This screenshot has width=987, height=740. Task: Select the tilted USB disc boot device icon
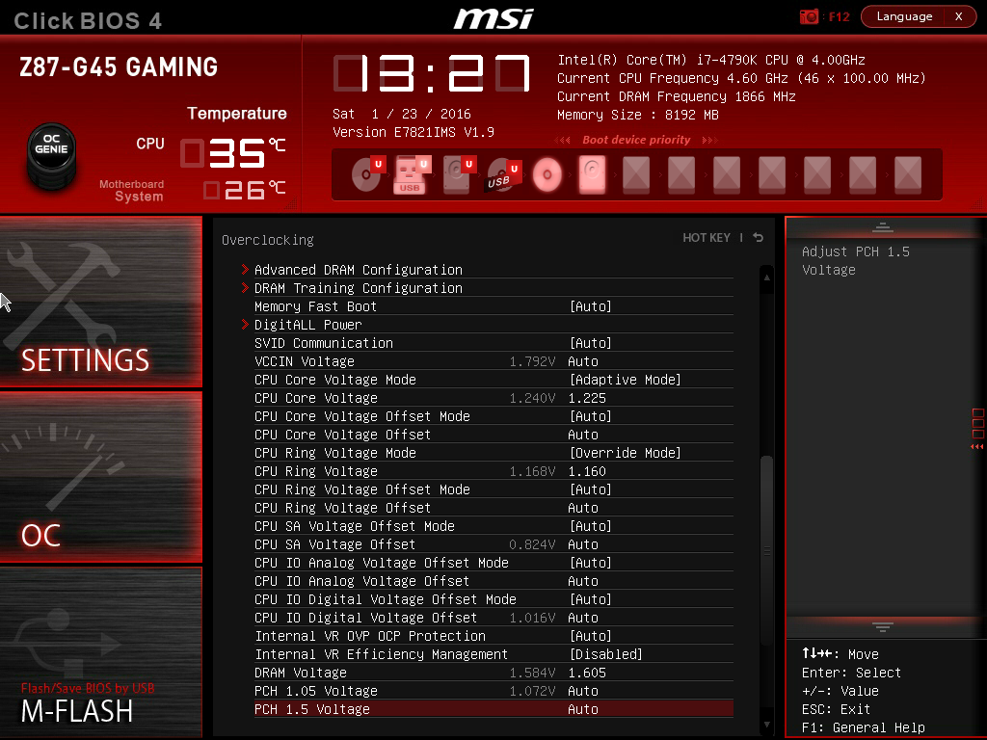pos(503,175)
